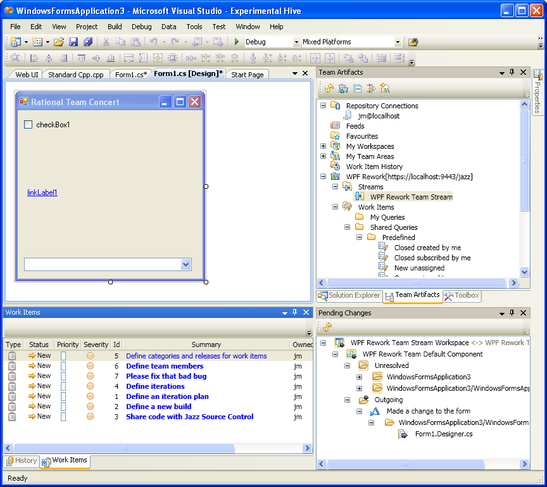Open the Tools menu
The width and height of the screenshot is (547, 487).
194,27
